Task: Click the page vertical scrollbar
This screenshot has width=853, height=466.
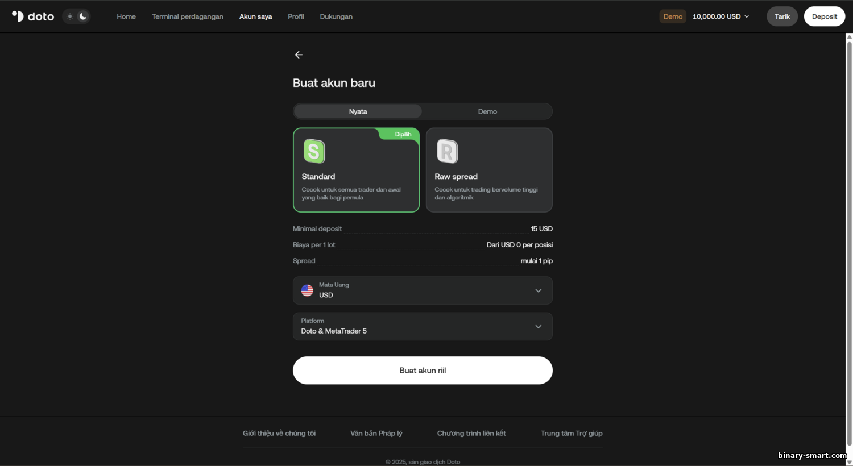Action: point(849,239)
